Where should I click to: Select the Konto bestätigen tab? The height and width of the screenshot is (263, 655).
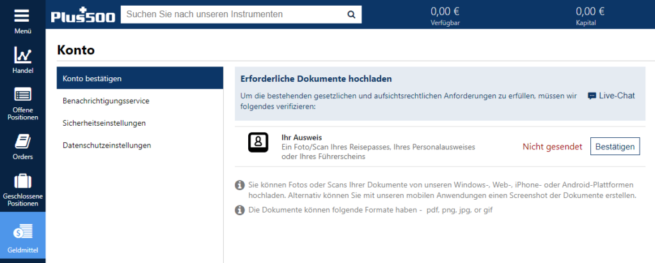point(140,78)
